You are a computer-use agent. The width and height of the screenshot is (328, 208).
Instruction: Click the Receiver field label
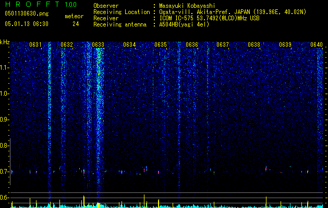pyautogui.click(x=106, y=18)
